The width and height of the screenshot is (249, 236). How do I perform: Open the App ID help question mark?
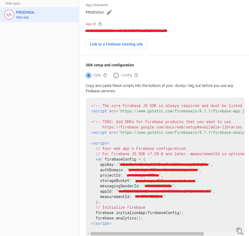100,24
